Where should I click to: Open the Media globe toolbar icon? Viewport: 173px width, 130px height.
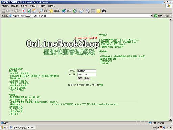pos(64,11)
